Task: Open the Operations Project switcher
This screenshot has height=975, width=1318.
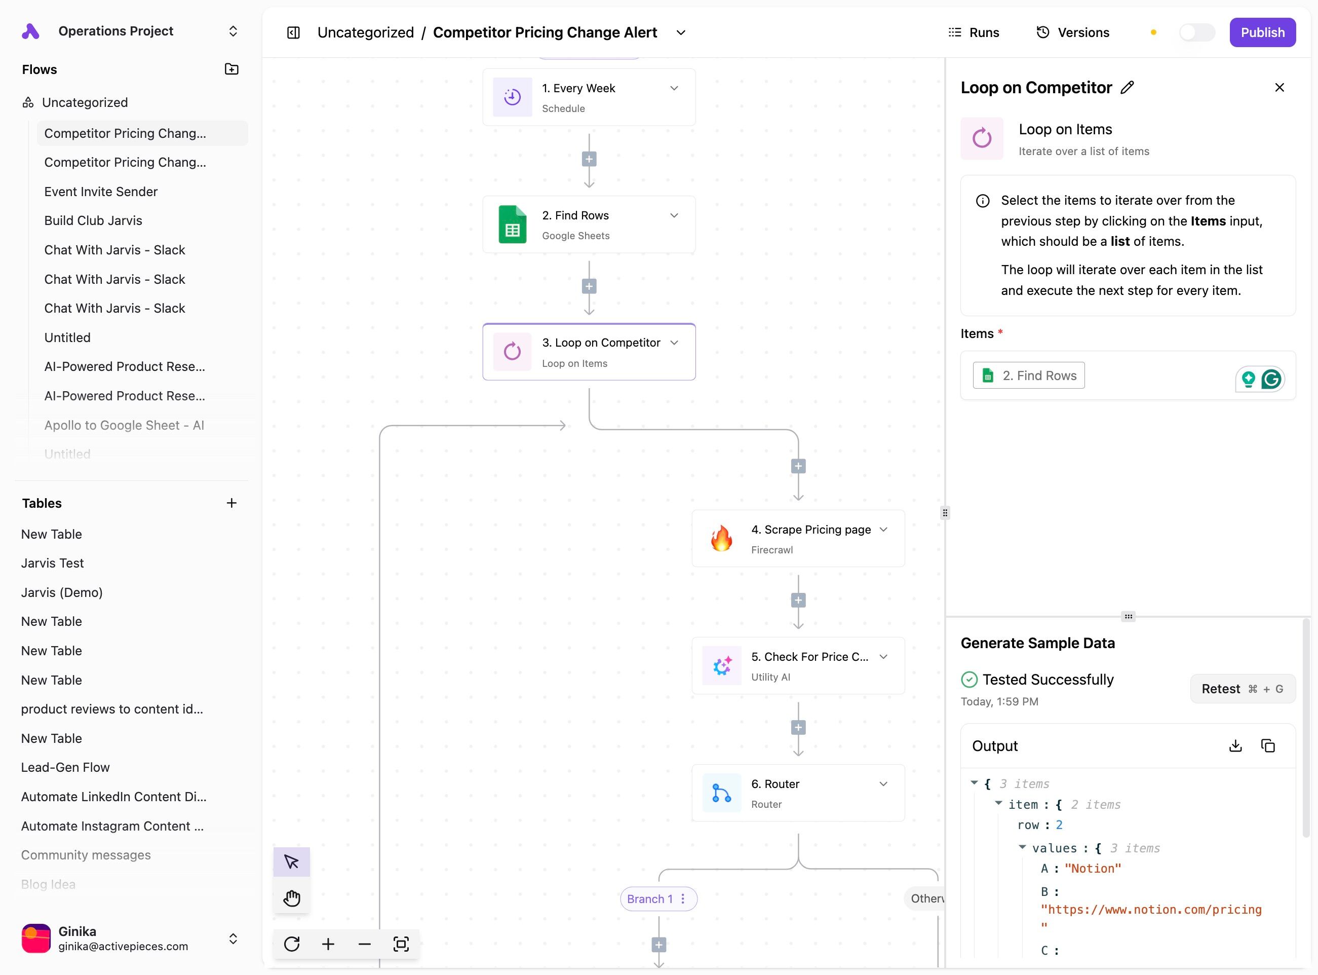Action: click(233, 31)
